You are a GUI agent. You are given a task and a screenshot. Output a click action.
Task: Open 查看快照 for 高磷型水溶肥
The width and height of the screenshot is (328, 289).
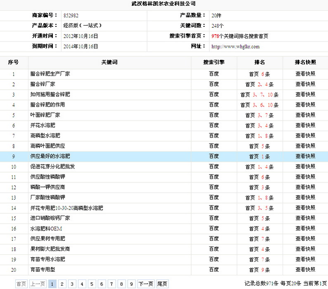coord(305,135)
